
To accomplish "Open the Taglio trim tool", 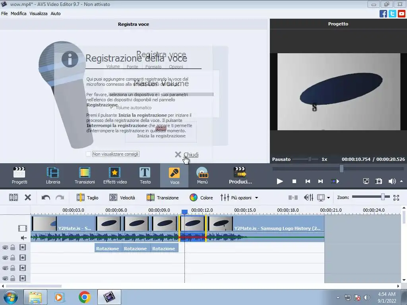I will click(x=87, y=198).
